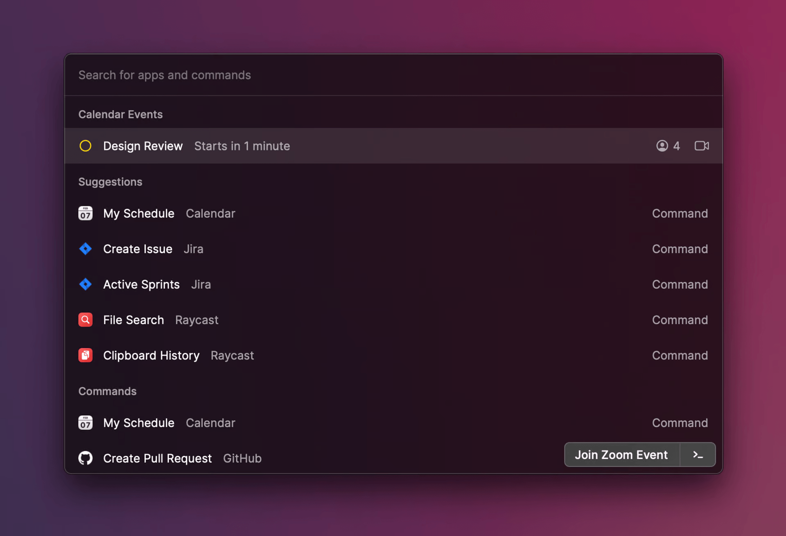
Task: Open My Schedule under the Commands section
Action: coord(393,423)
